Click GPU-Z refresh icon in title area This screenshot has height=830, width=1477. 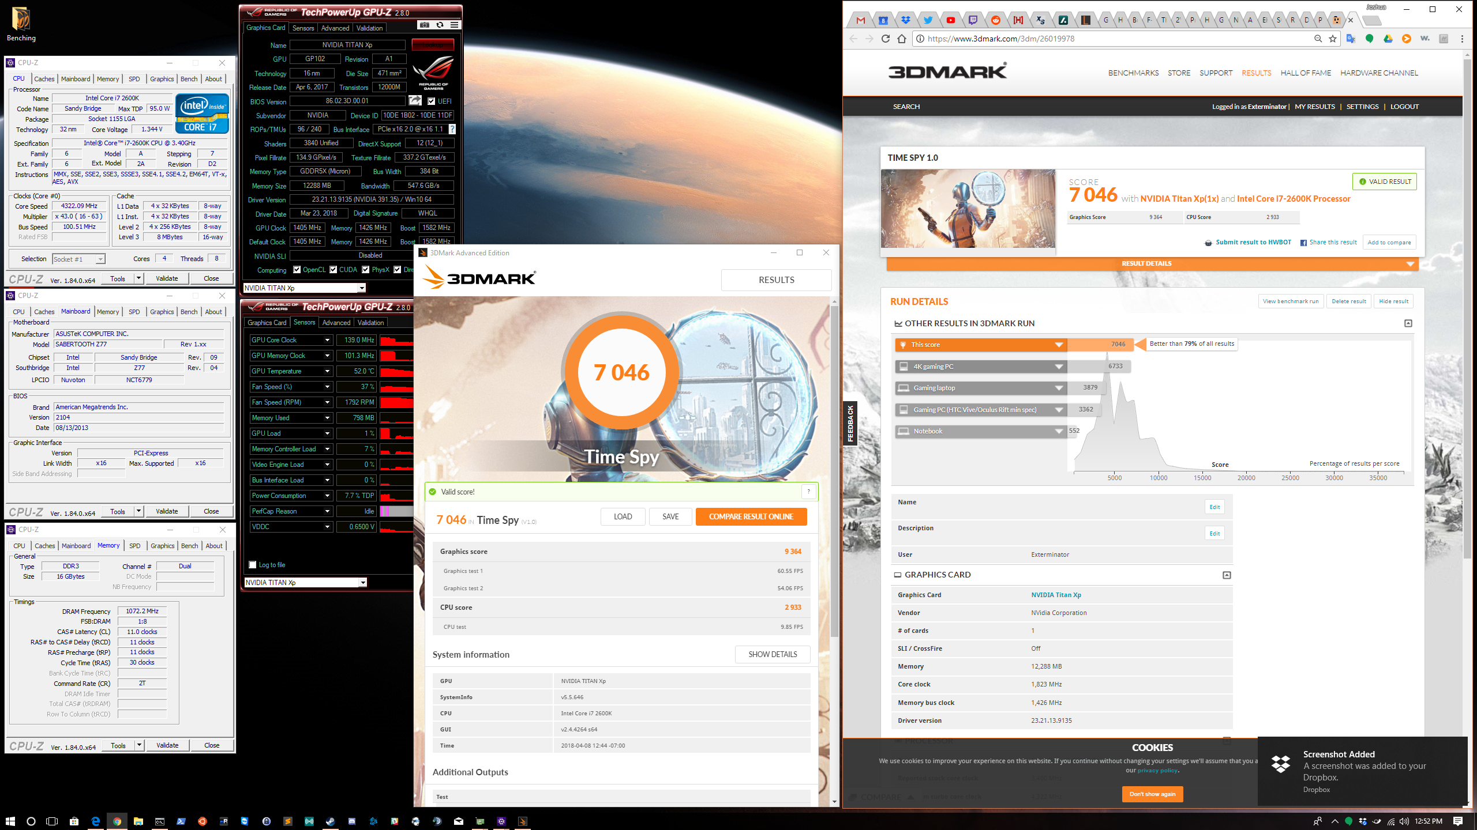pyautogui.click(x=440, y=25)
